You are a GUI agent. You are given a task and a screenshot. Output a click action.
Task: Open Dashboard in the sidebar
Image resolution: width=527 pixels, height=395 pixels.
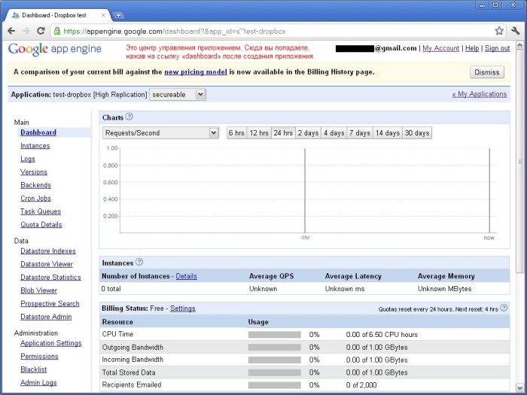click(38, 132)
